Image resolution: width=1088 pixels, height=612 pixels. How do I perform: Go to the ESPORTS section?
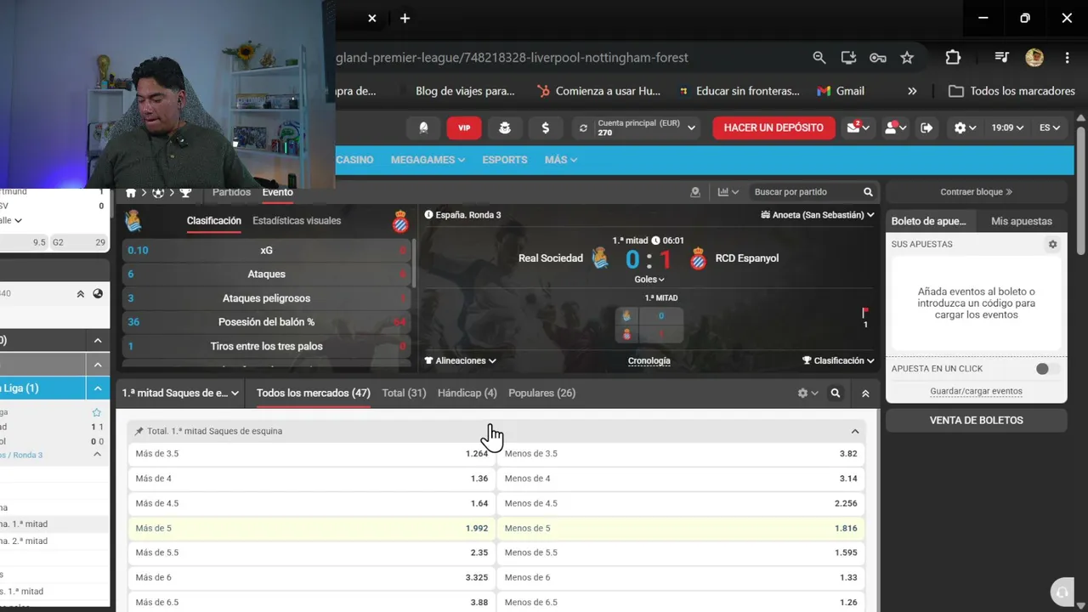(505, 160)
